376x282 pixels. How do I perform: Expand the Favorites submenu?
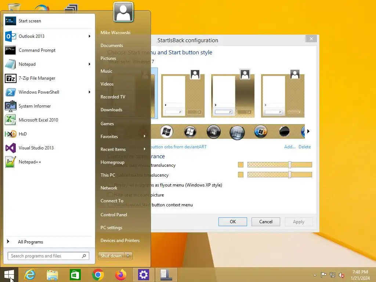click(x=145, y=136)
